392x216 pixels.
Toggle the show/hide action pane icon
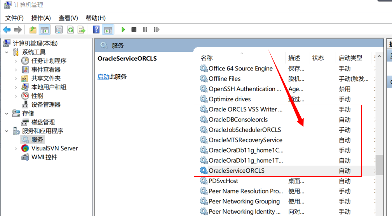[x=108, y=30]
